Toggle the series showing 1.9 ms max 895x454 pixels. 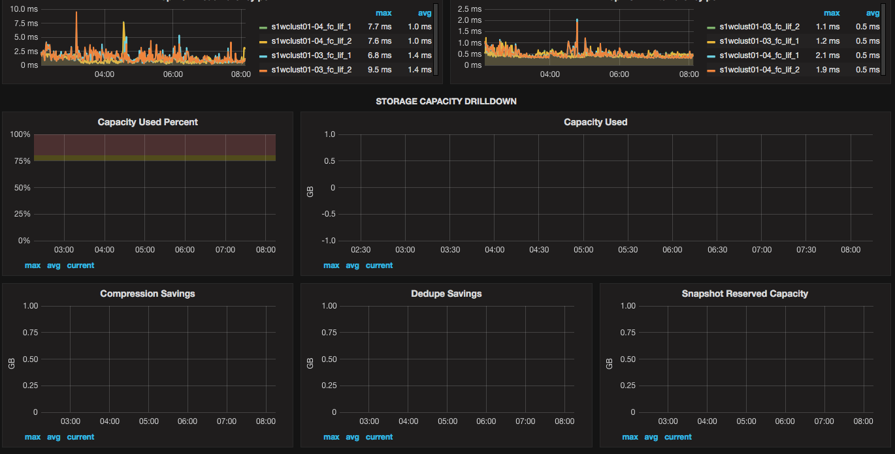759,70
